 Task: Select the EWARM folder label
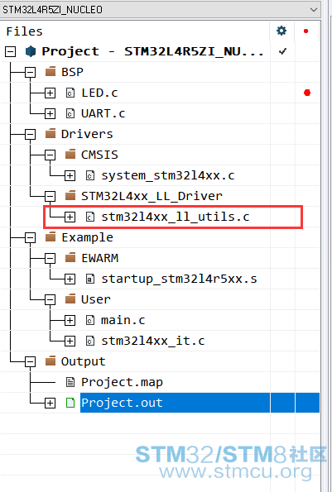point(100,258)
